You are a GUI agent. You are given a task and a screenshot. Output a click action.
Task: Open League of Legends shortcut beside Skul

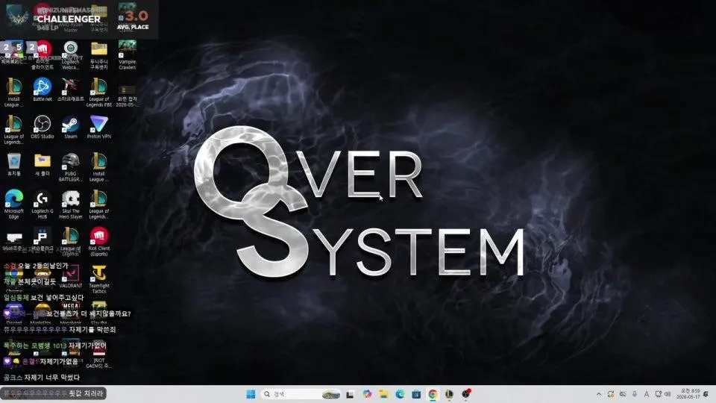pos(98,204)
